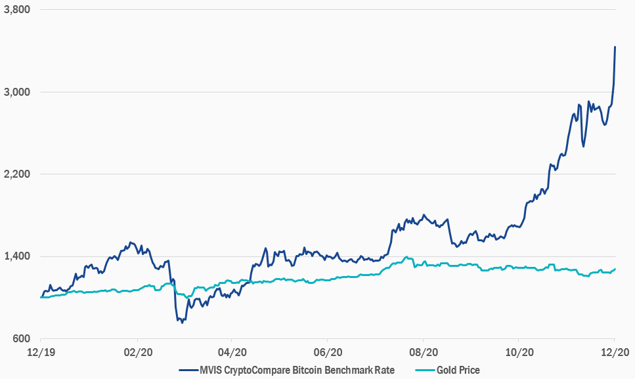Click the teal Gold Price legend swatch

click(x=426, y=370)
